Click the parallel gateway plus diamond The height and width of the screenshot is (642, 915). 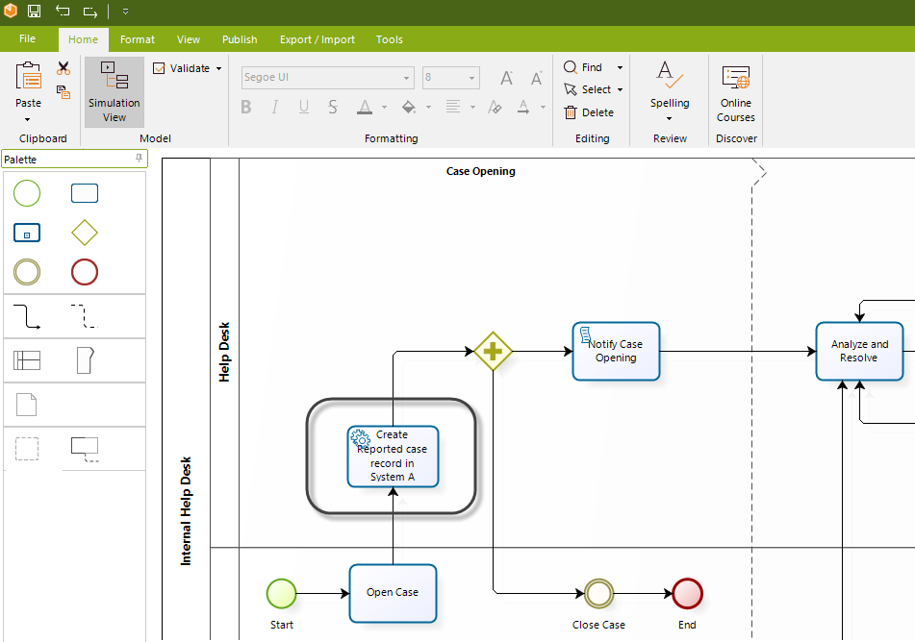493,351
